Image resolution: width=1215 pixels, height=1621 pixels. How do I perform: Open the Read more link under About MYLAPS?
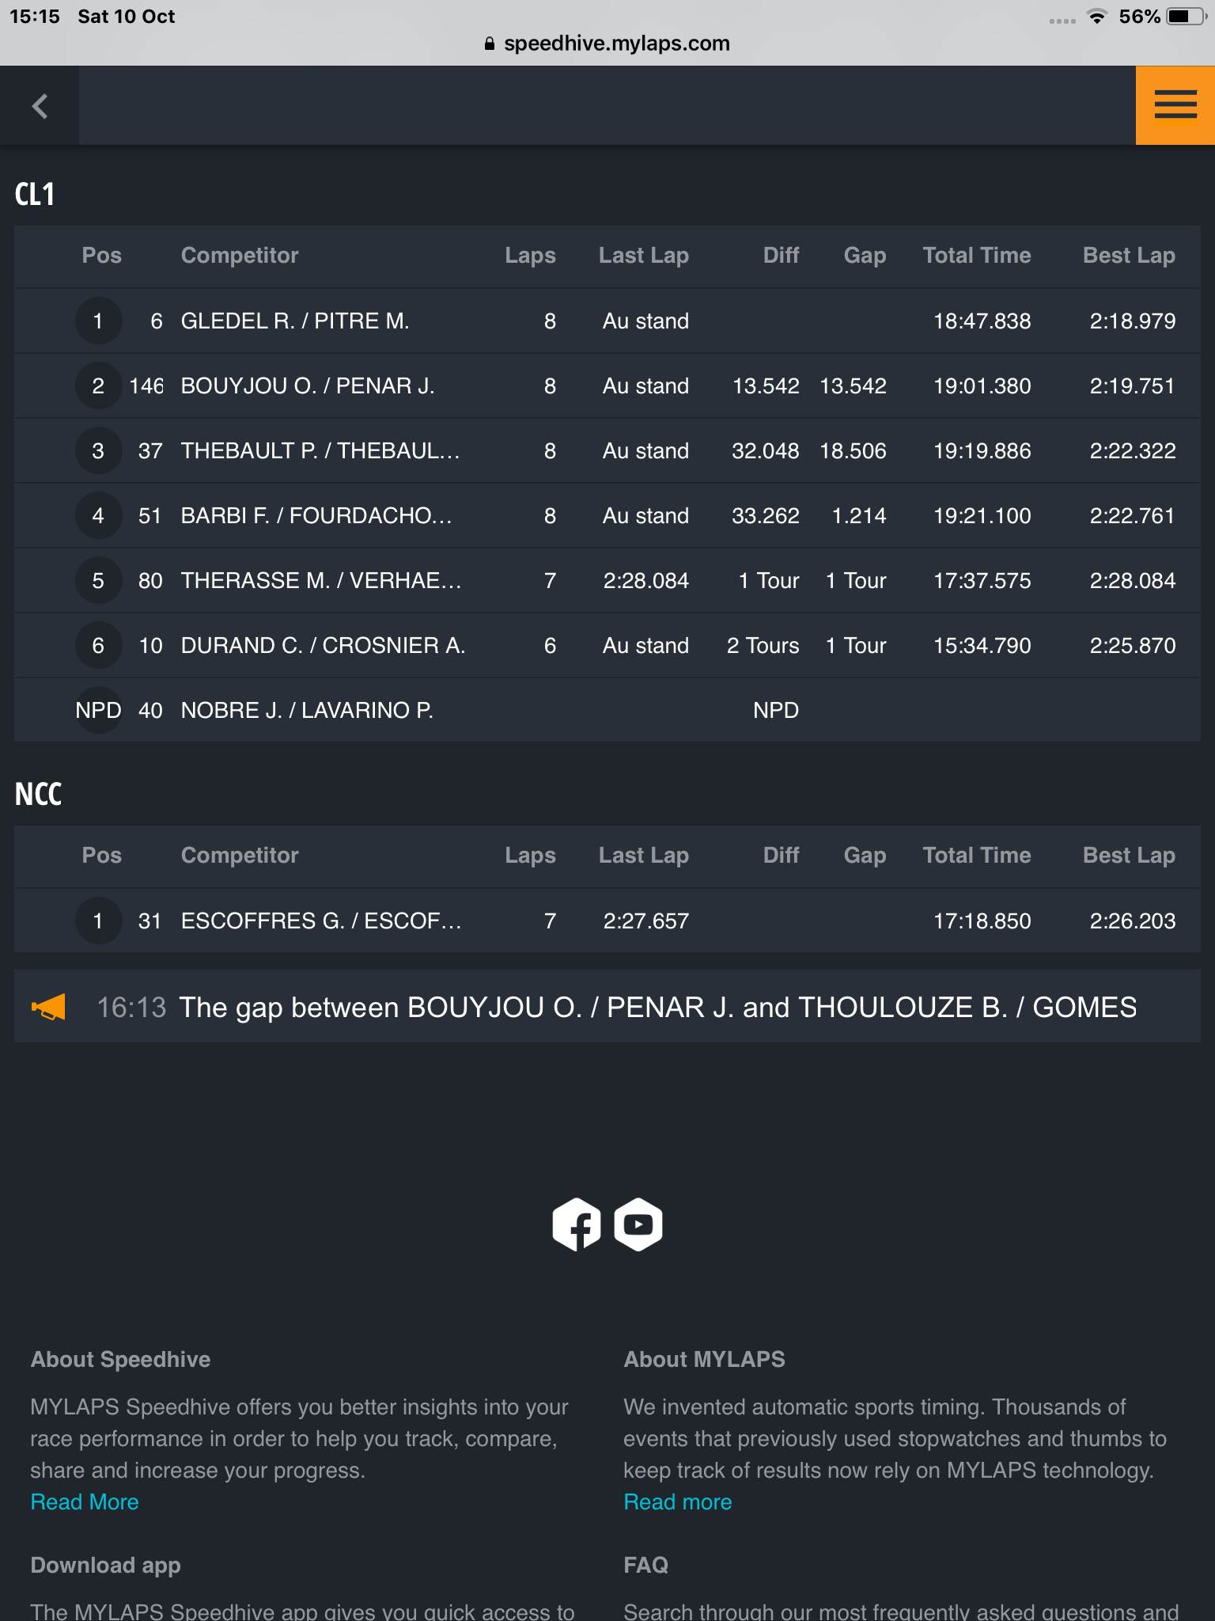[678, 1502]
